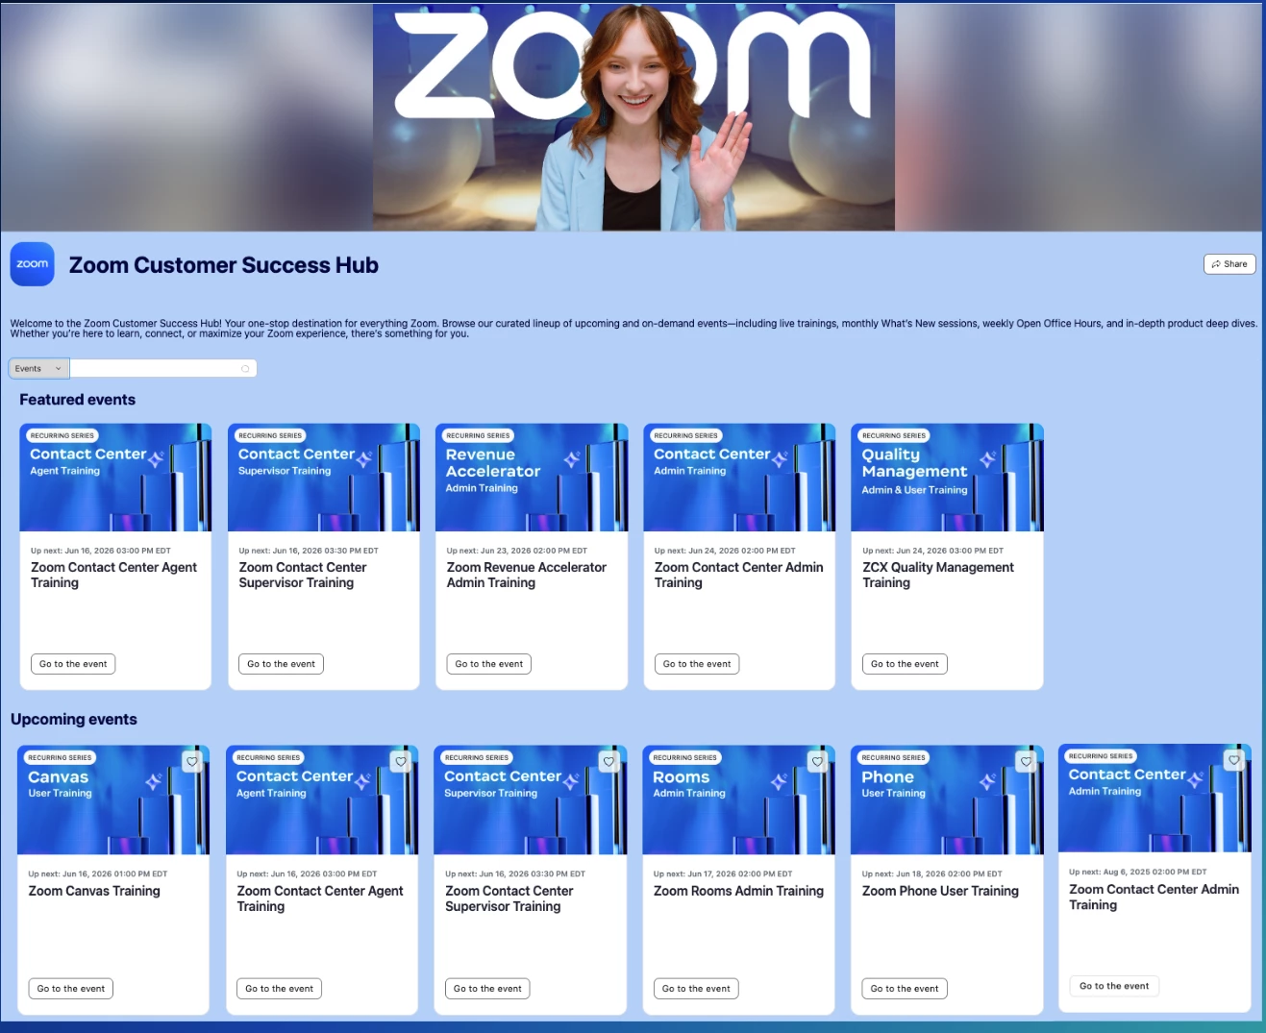Open the featured 'Zoom Contact Center Supervisor Training' title
The height and width of the screenshot is (1033, 1266).
[303, 575]
